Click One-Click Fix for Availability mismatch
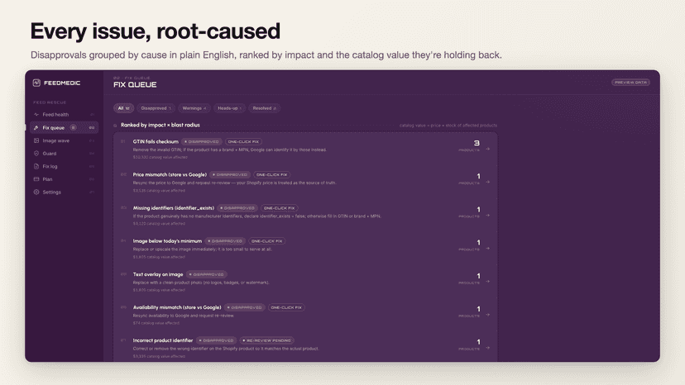The image size is (685, 385). [286, 307]
